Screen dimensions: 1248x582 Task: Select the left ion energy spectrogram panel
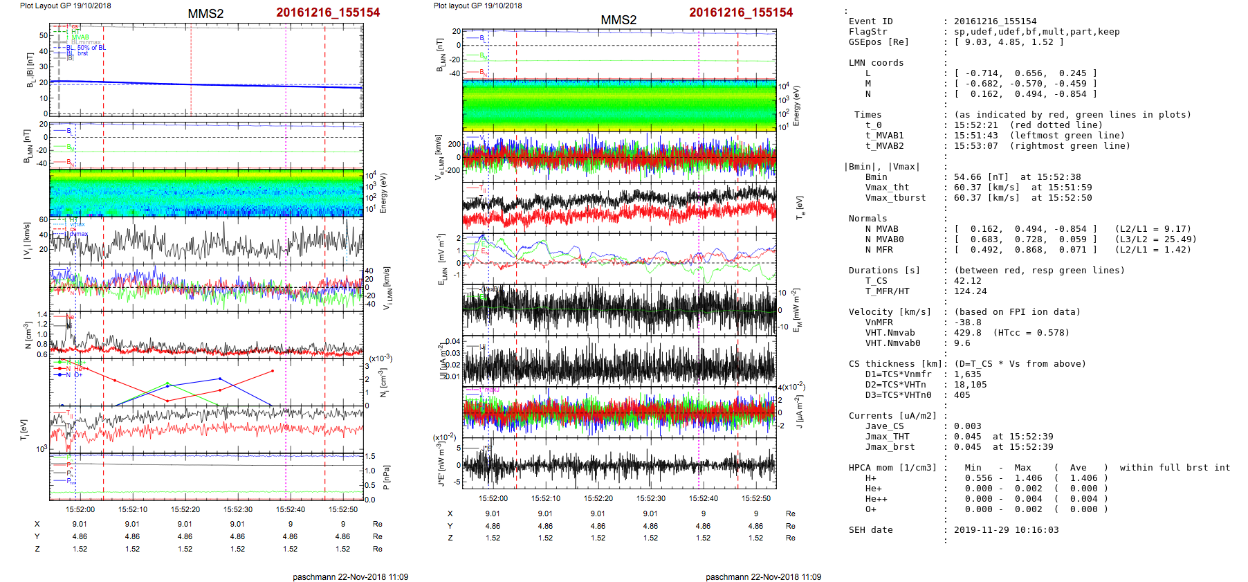(x=206, y=192)
